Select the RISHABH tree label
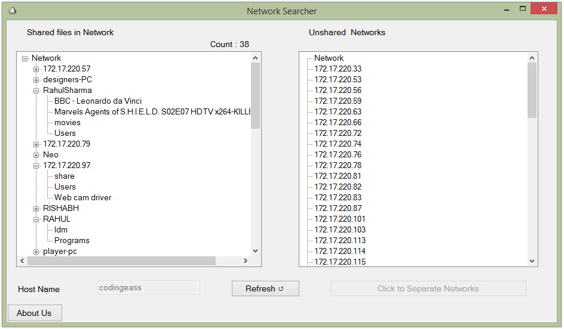Screen dimensions: 564x329 (61, 209)
